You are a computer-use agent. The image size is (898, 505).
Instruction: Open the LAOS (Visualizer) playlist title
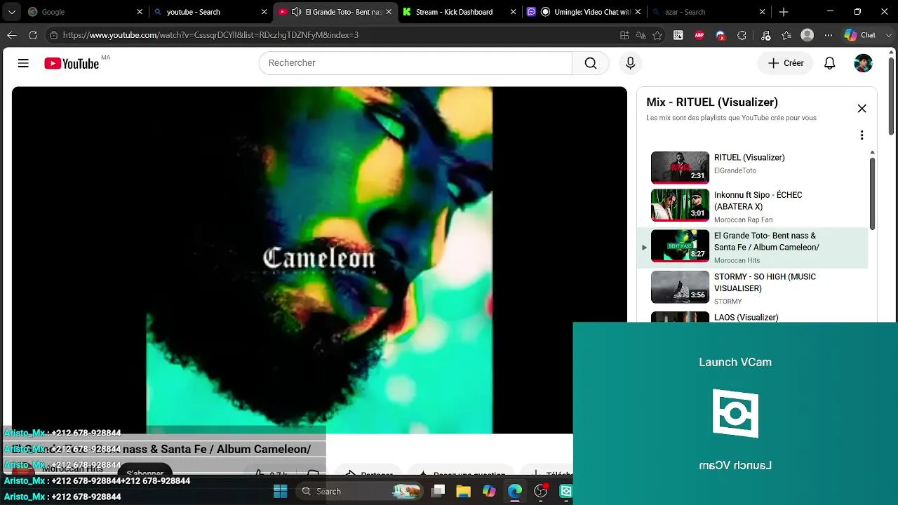(x=746, y=318)
